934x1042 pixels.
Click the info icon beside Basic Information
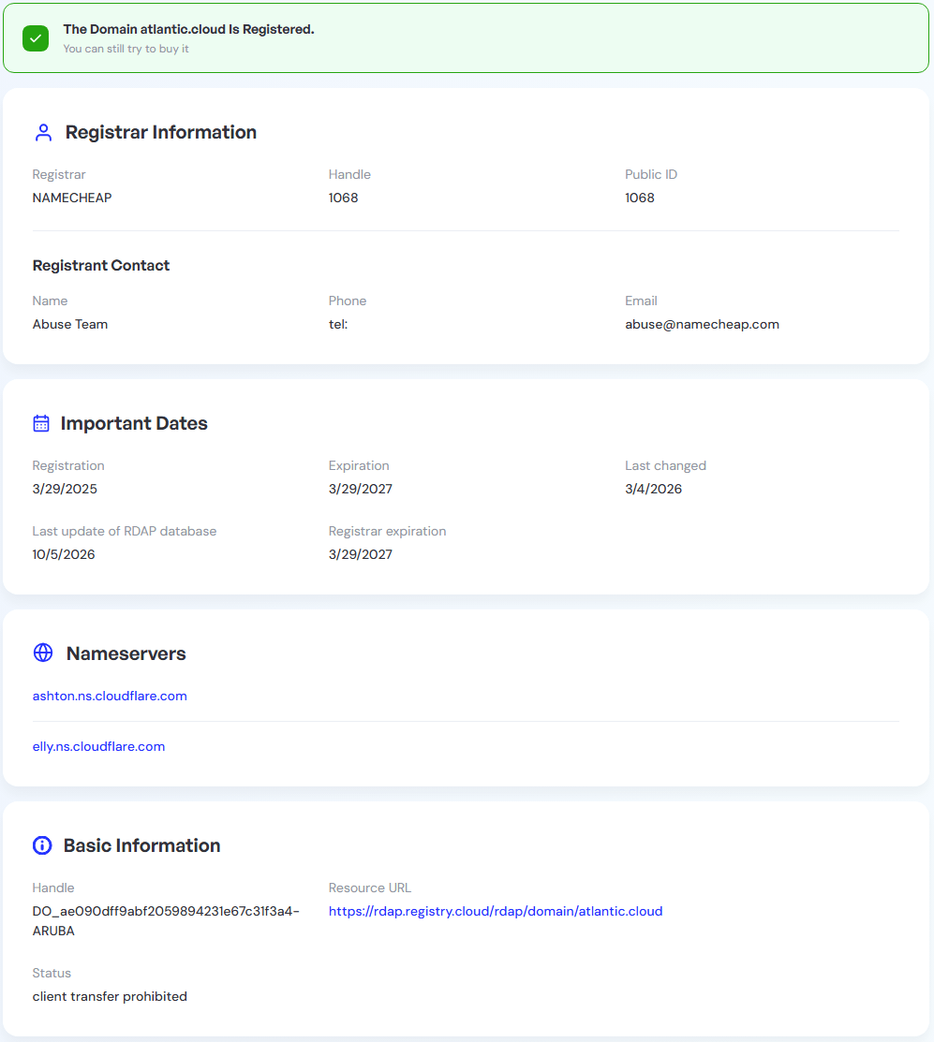pos(42,845)
